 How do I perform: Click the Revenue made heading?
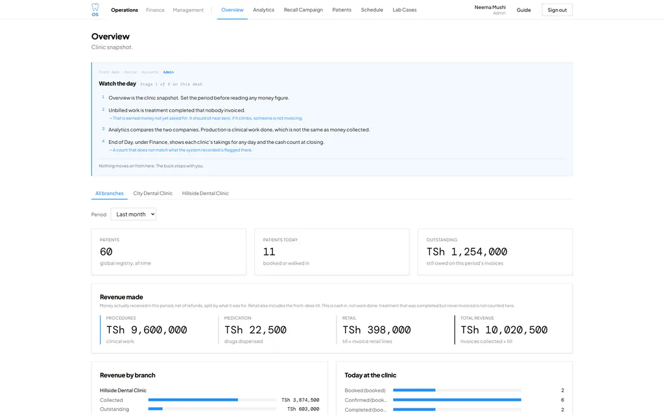click(121, 297)
